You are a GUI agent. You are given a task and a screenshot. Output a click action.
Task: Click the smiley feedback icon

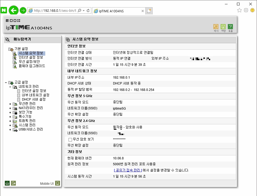(252, 10)
